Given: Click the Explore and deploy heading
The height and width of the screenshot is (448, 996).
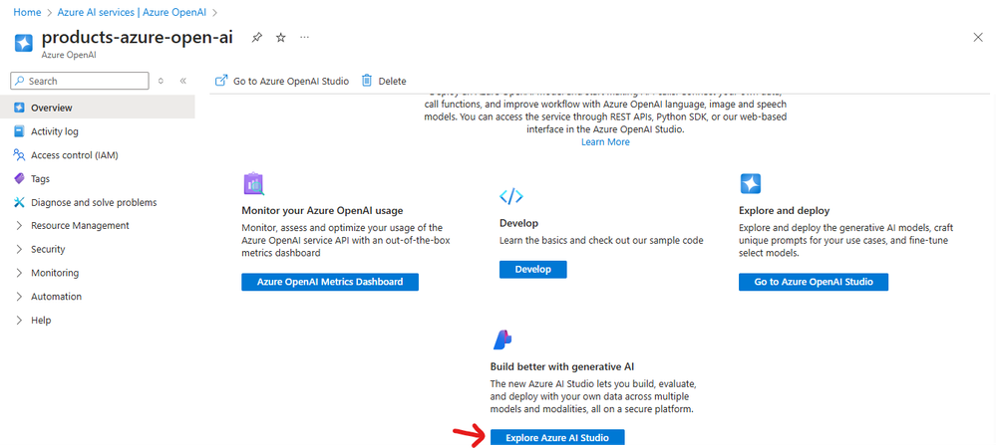Looking at the screenshot, I should 785,210.
